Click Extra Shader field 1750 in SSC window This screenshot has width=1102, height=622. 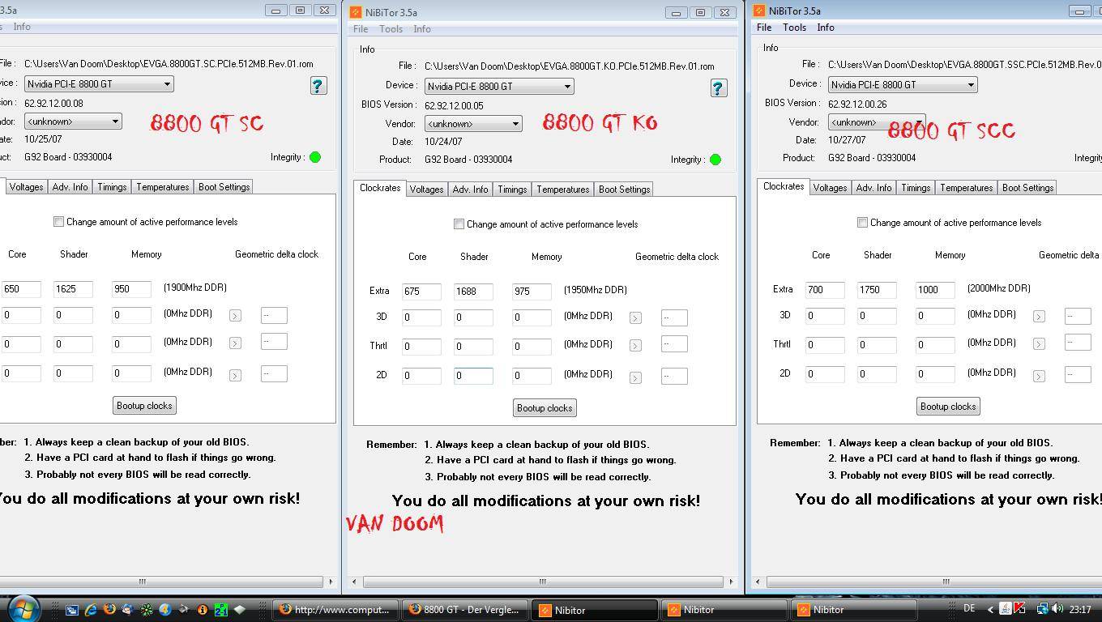(x=877, y=290)
